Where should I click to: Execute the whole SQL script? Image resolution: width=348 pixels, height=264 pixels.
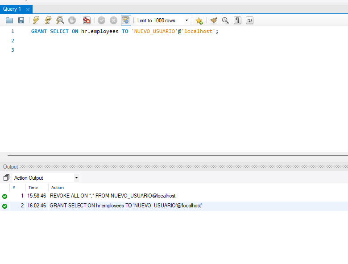[x=36, y=21]
